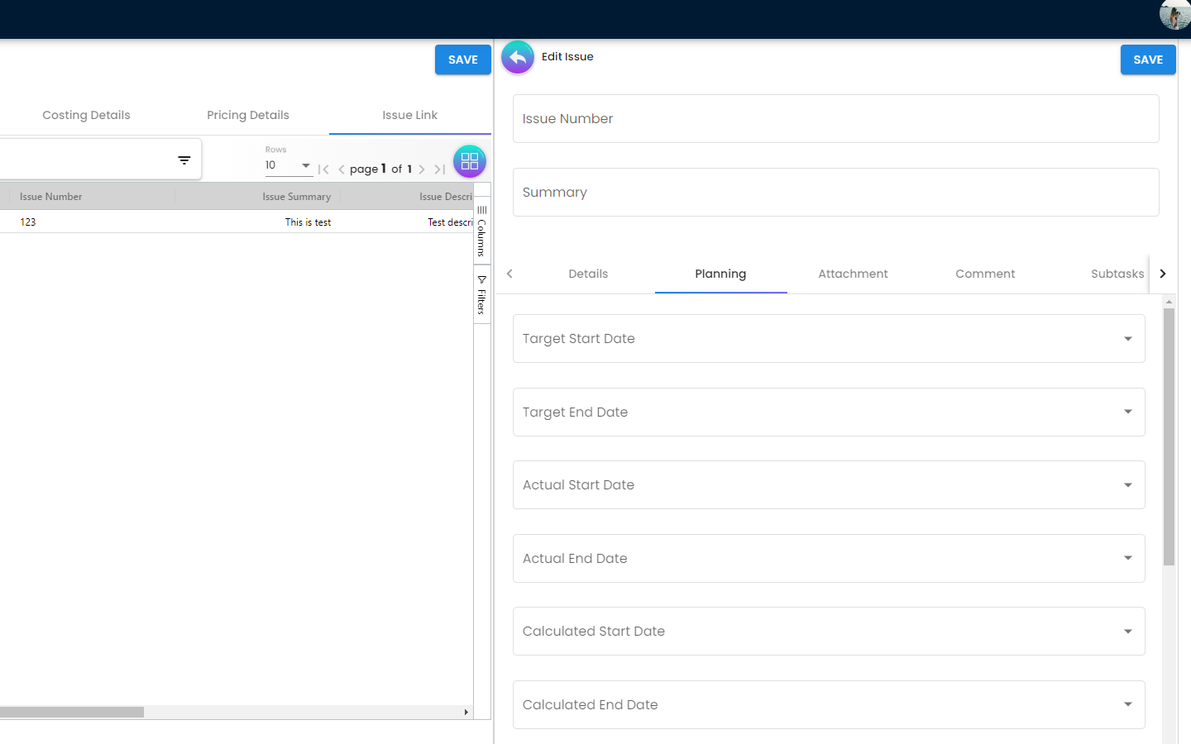The height and width of the screenshot is (744, 1191).
Task: Go to next page of issue table
Action: click(x=422, y=169)
